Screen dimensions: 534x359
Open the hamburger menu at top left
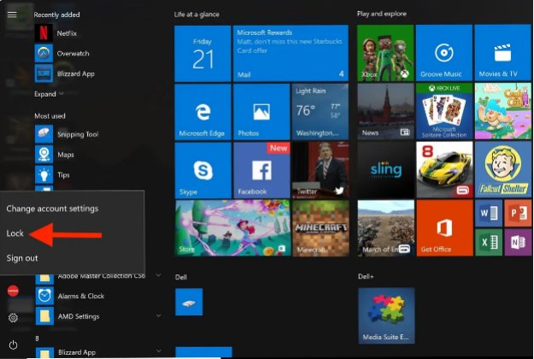pyautogui.click(x=12, y=15)
